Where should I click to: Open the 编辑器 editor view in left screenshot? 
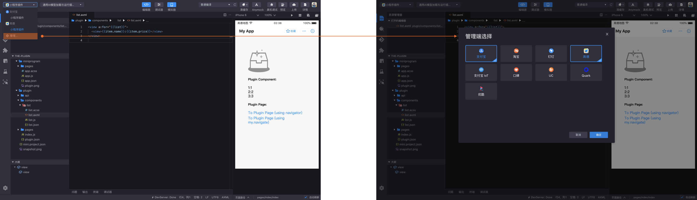click(x=146, y=5)
